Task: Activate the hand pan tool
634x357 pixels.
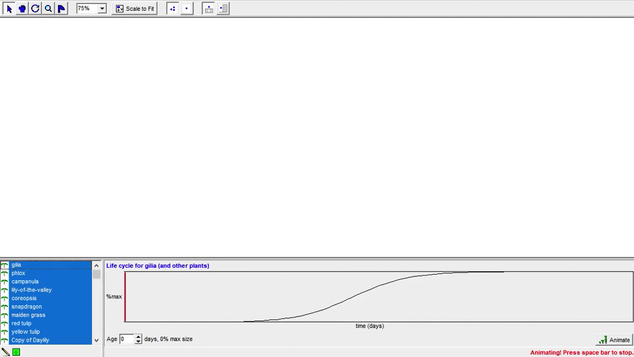Action: 21,8
